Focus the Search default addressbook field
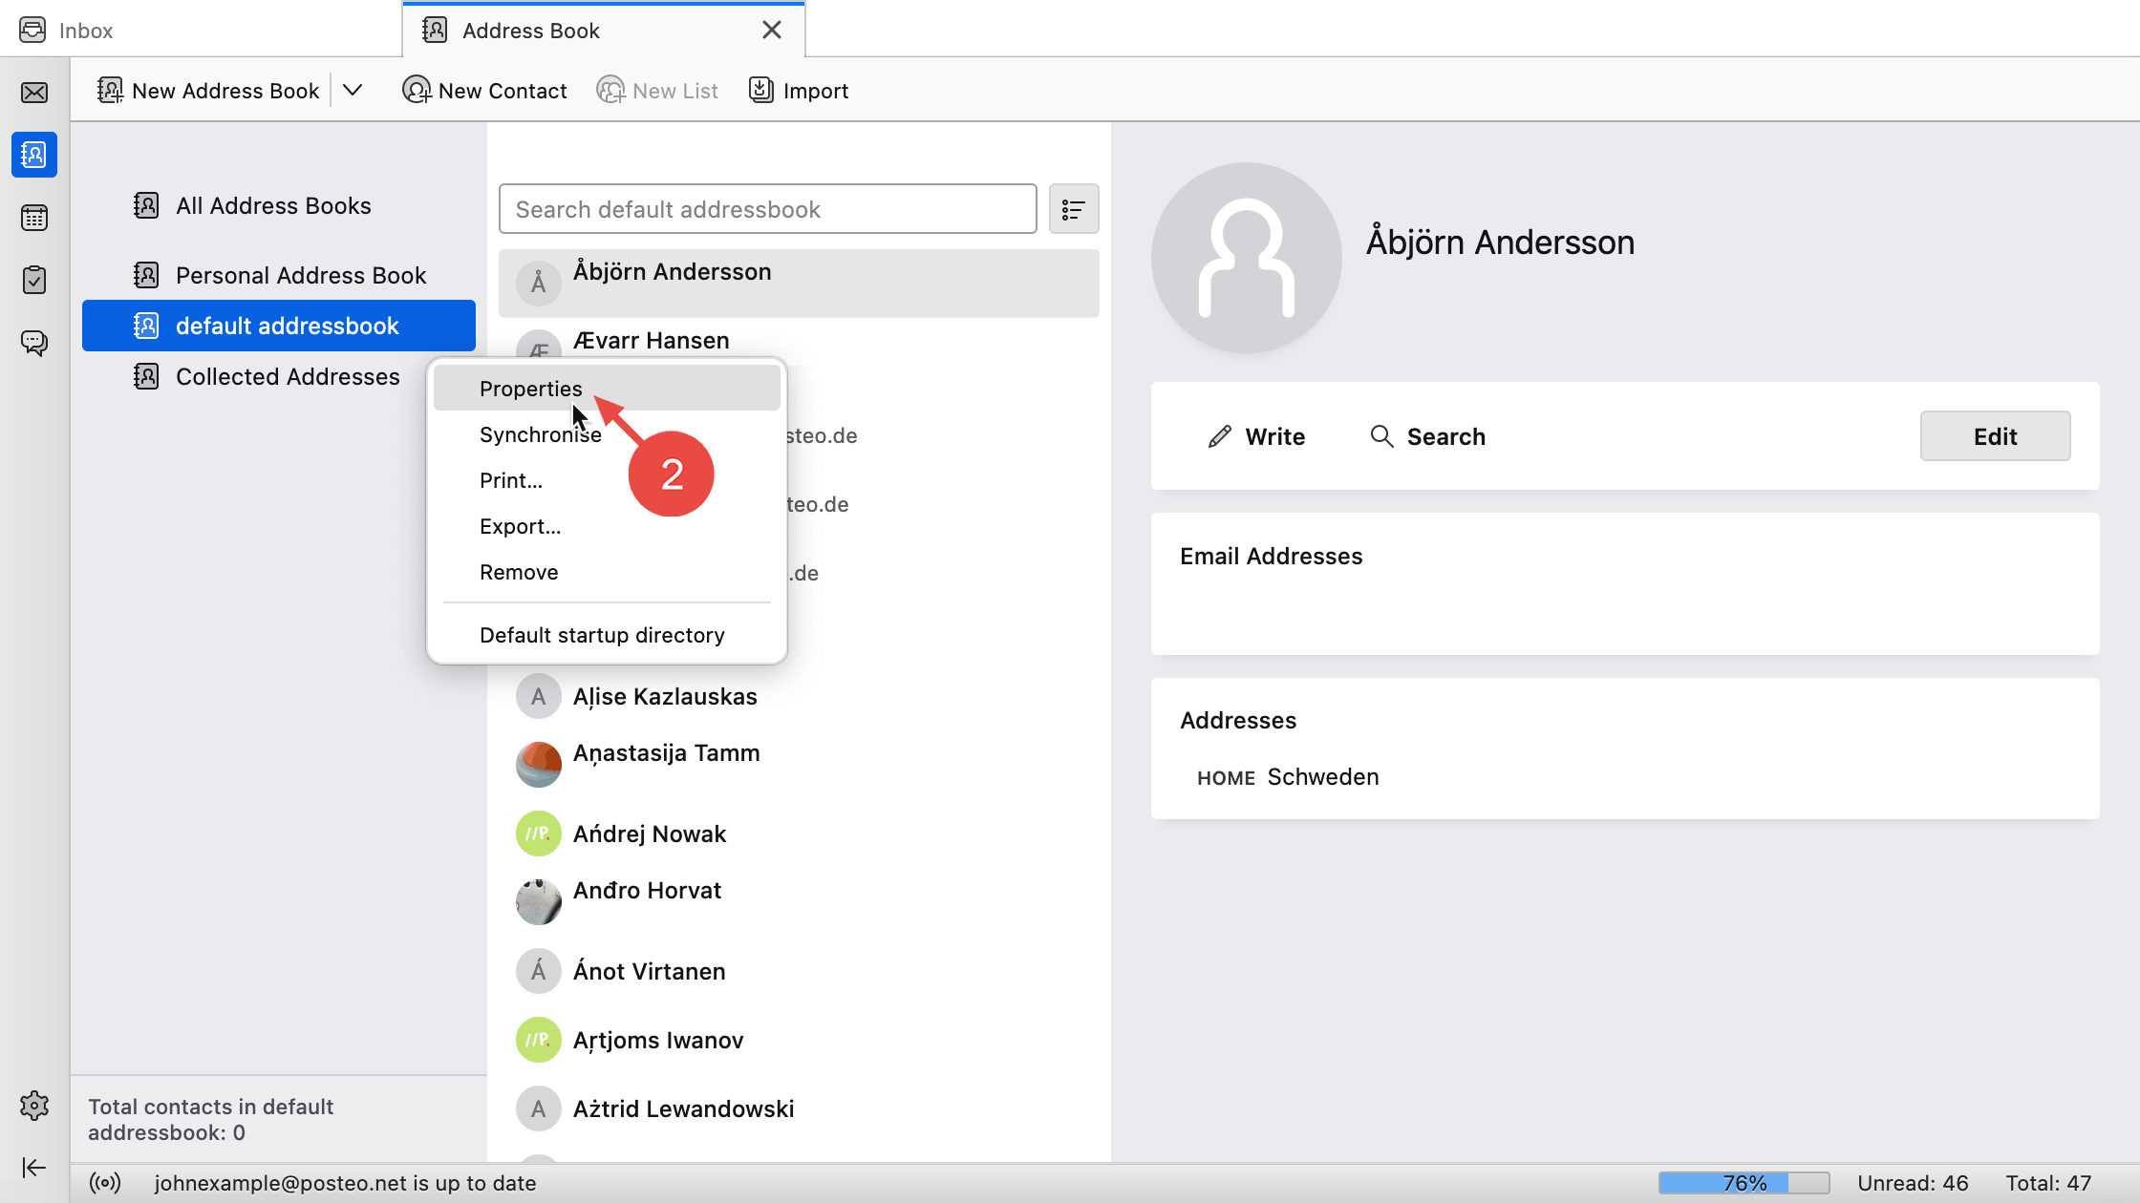The width and height of the screenshot is (2140, 1203). [767, 209]
